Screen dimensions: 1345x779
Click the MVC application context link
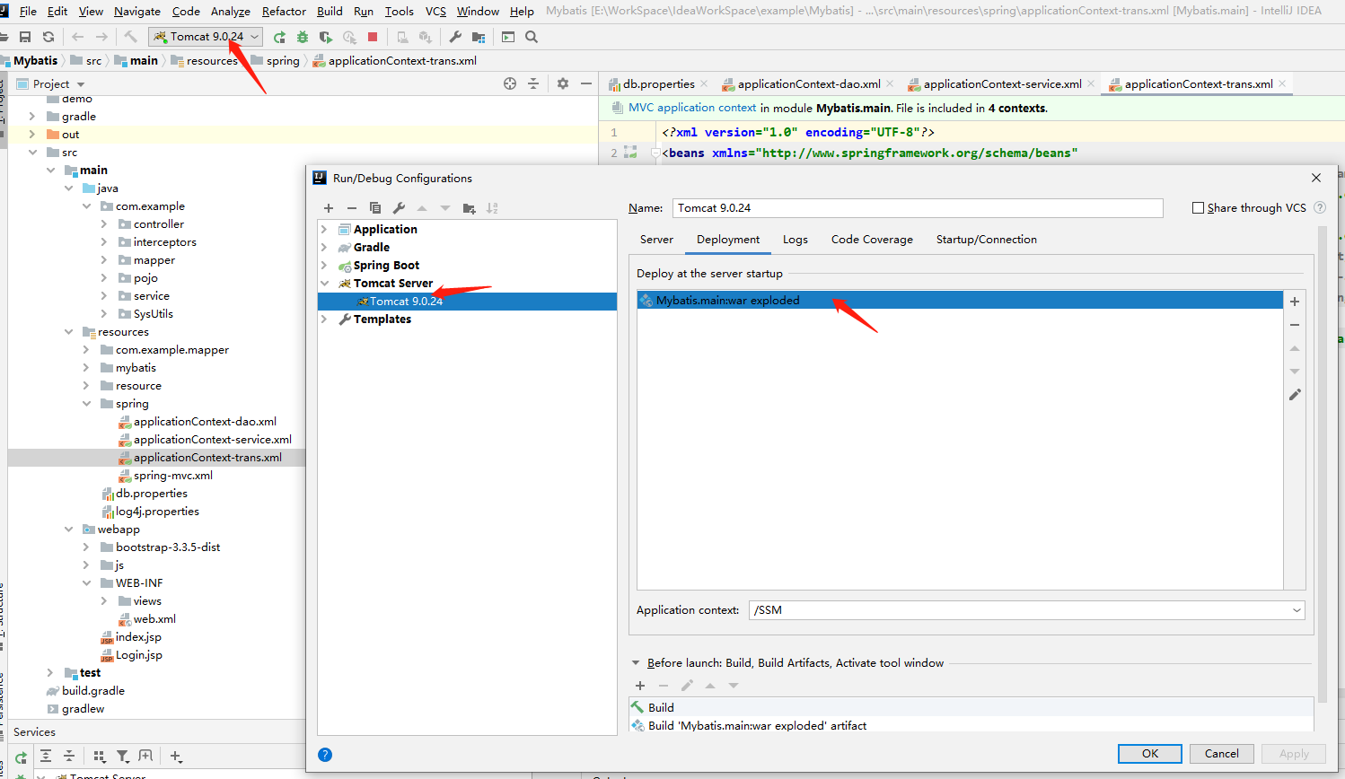coord(692,108)
